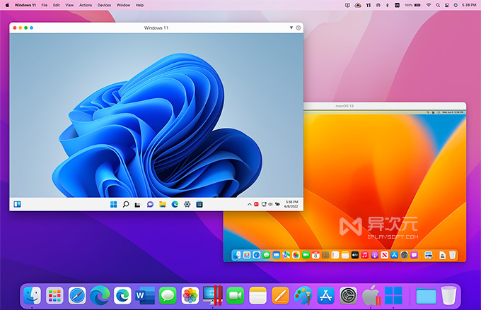Viewport: 481px width, 310px height.
Task: Click the red Parallels tray icon in Windows 11
Action: click(257, 204)
